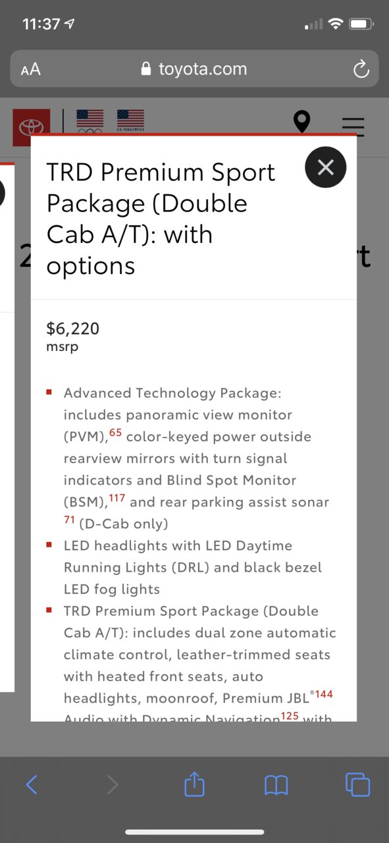Screen dimensions: 389x843
Task: Open footnote 125 after Dynamic Navigation
Action: click(290, 716)
